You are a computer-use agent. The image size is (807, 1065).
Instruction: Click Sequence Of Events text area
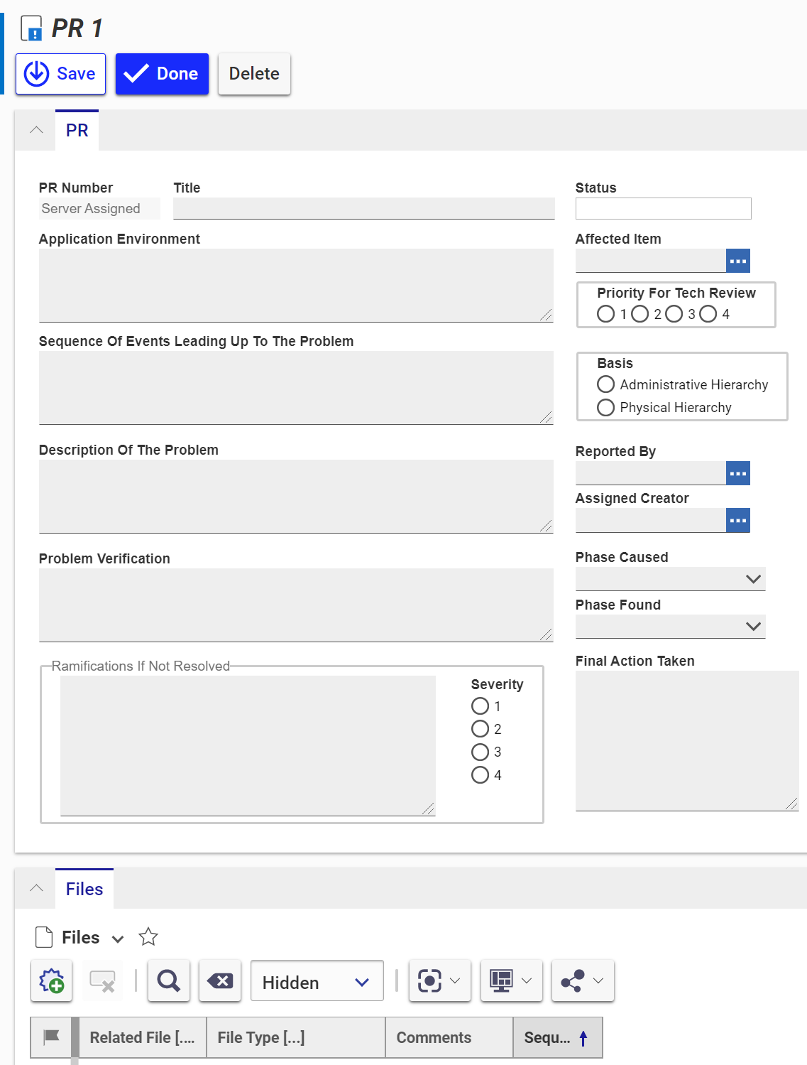pos(296,388)
